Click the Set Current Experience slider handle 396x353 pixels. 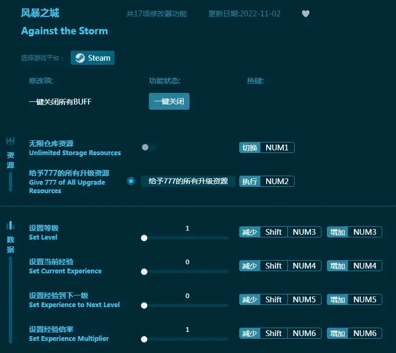tap(144, 272)
